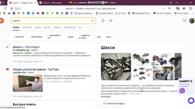Click the ... род suggestion chip
The width and height of the screenshot is (195, 109).
click(98, 37)
